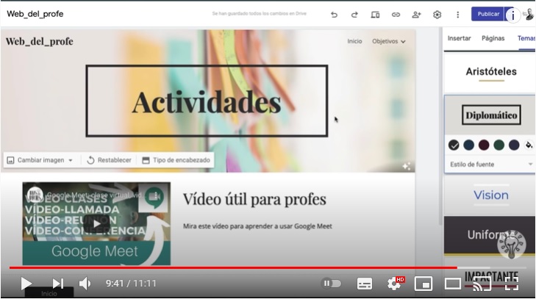Choose the dark green color swatch

tap(499, 145)
